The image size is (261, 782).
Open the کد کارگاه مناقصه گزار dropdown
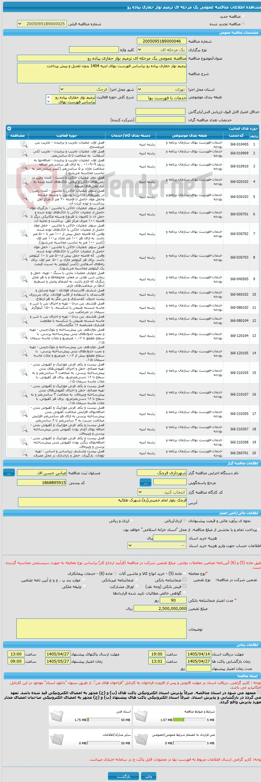162,492
